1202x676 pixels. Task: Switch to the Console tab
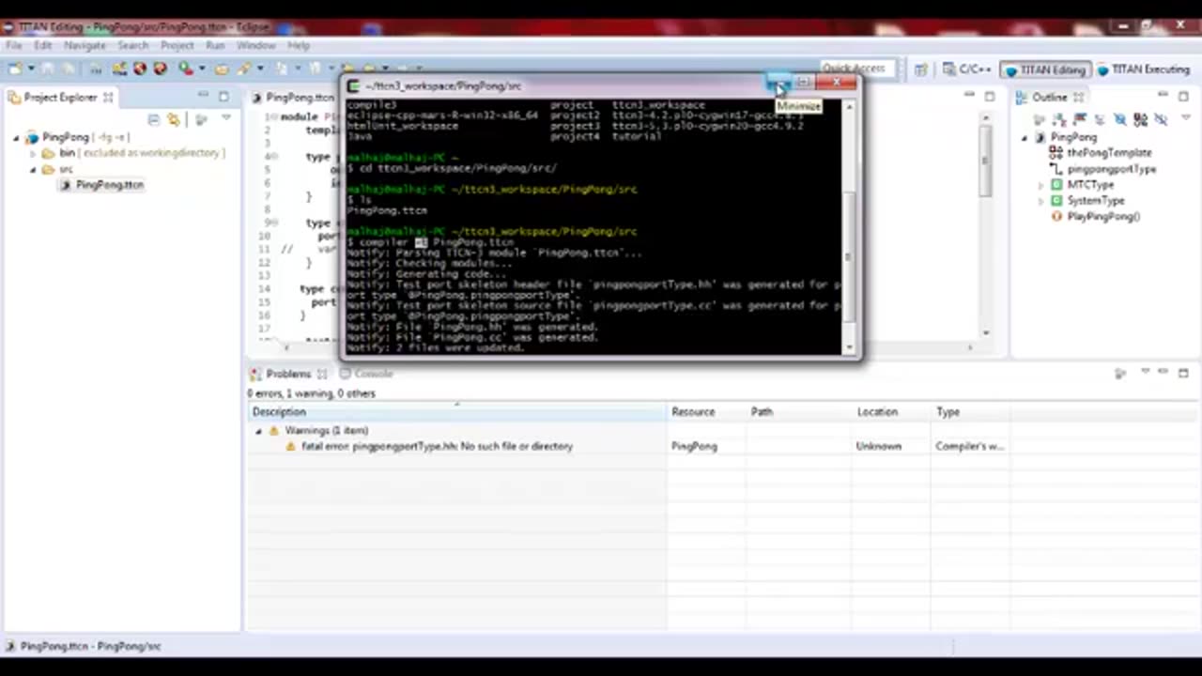(367, 374)
